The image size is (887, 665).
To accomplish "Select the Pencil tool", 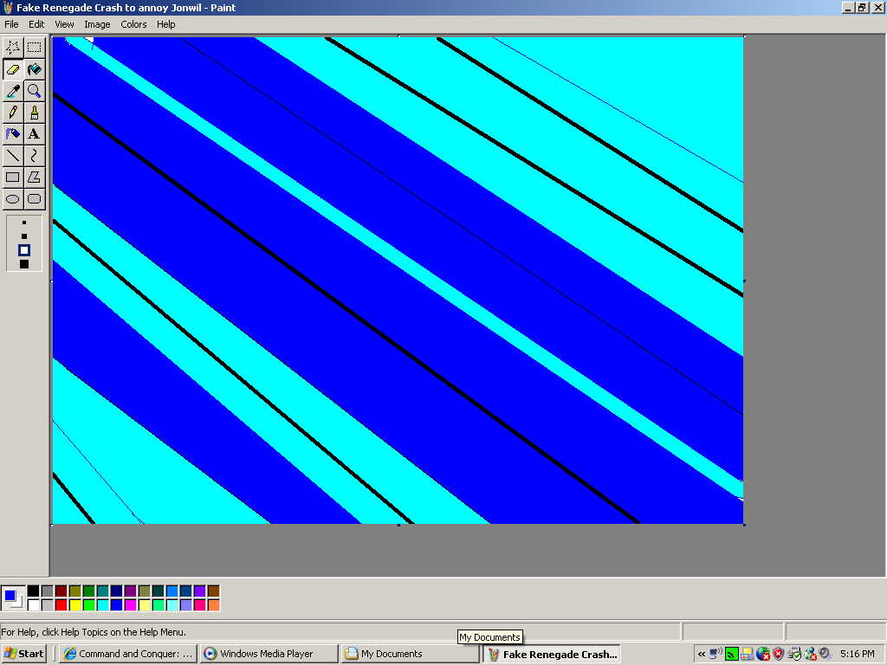I will (13, 113).
